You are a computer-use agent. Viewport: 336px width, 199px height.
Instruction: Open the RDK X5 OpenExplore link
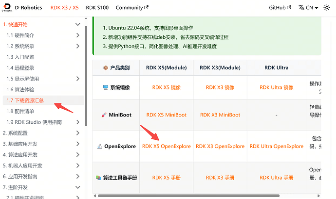pos(167,146)
